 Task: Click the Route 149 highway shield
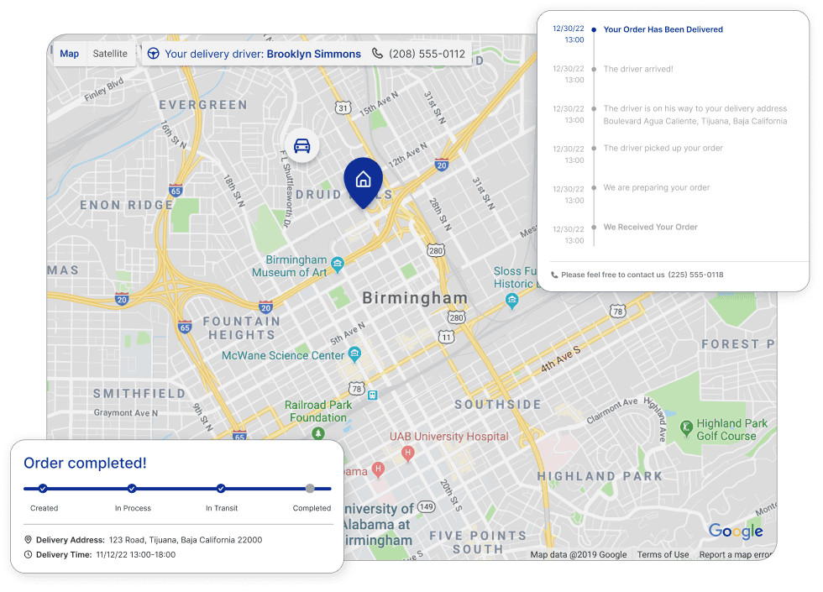[427, 506]
